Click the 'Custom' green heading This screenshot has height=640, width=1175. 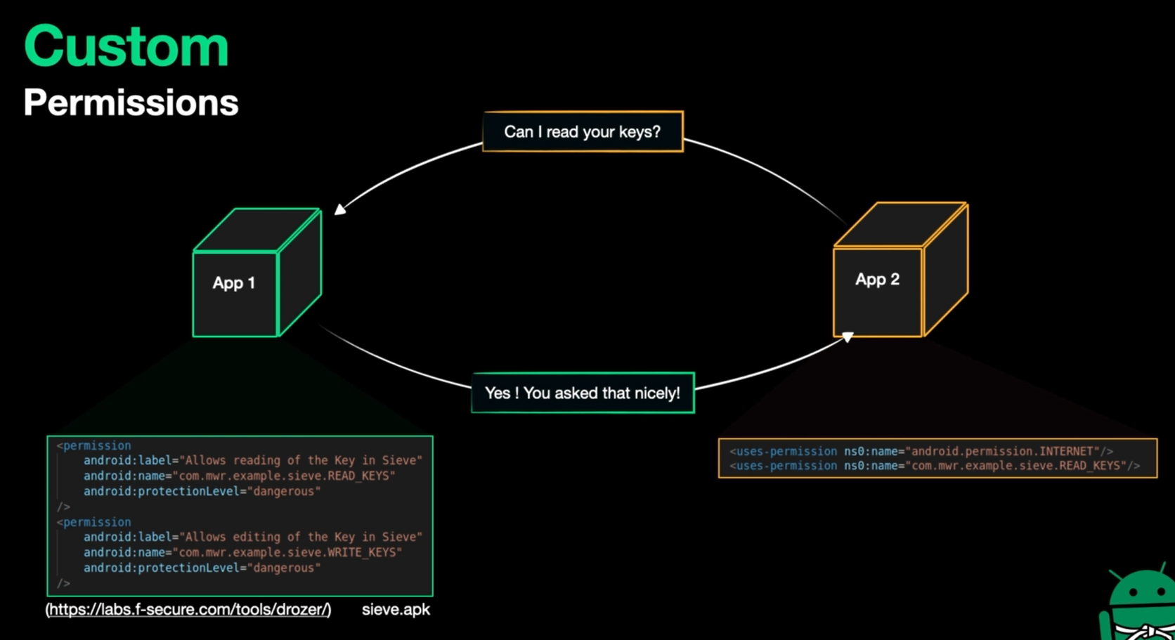click(126, 46)
